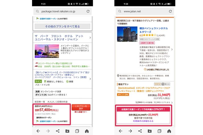
Task: Open plan details chevron beside 楽パック plan
Action: pos(90,79)
